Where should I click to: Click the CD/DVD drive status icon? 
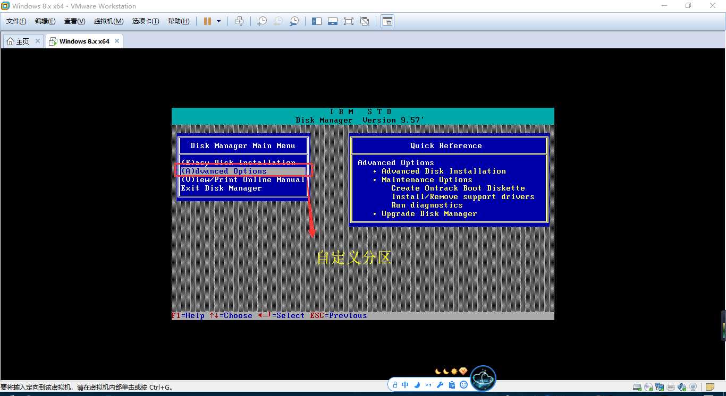coord(648,387)
